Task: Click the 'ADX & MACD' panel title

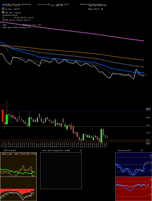Action: tap(10, 150)
